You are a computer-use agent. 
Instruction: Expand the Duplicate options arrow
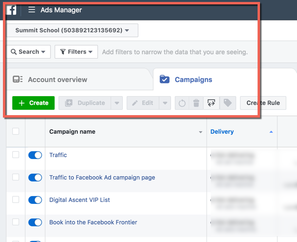[117, 103]
